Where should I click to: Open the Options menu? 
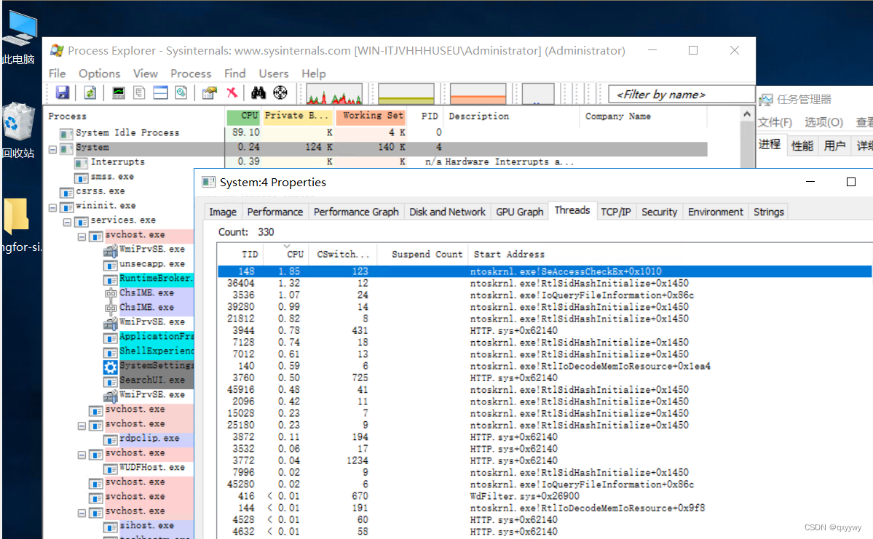pos(99,73)
